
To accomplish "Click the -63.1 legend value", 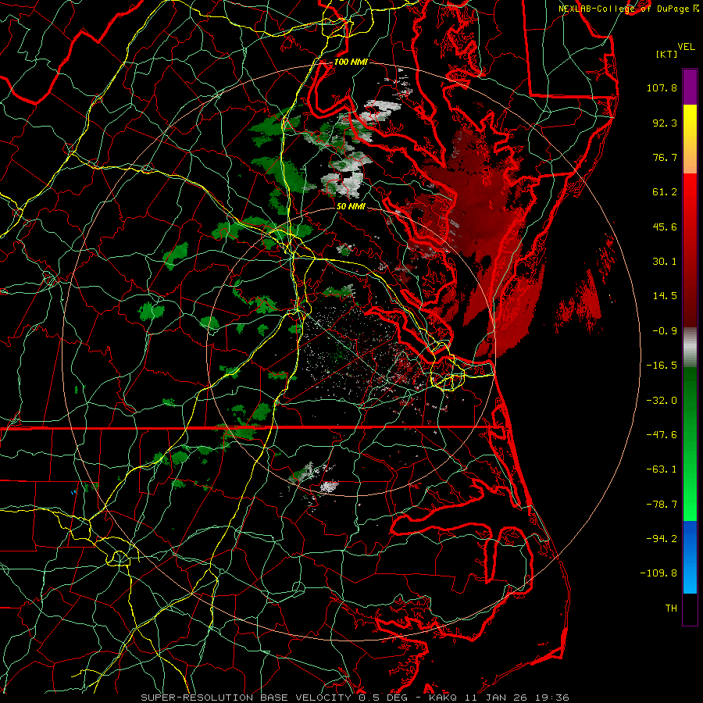I will pyautogui.click(x=662, y=469).
